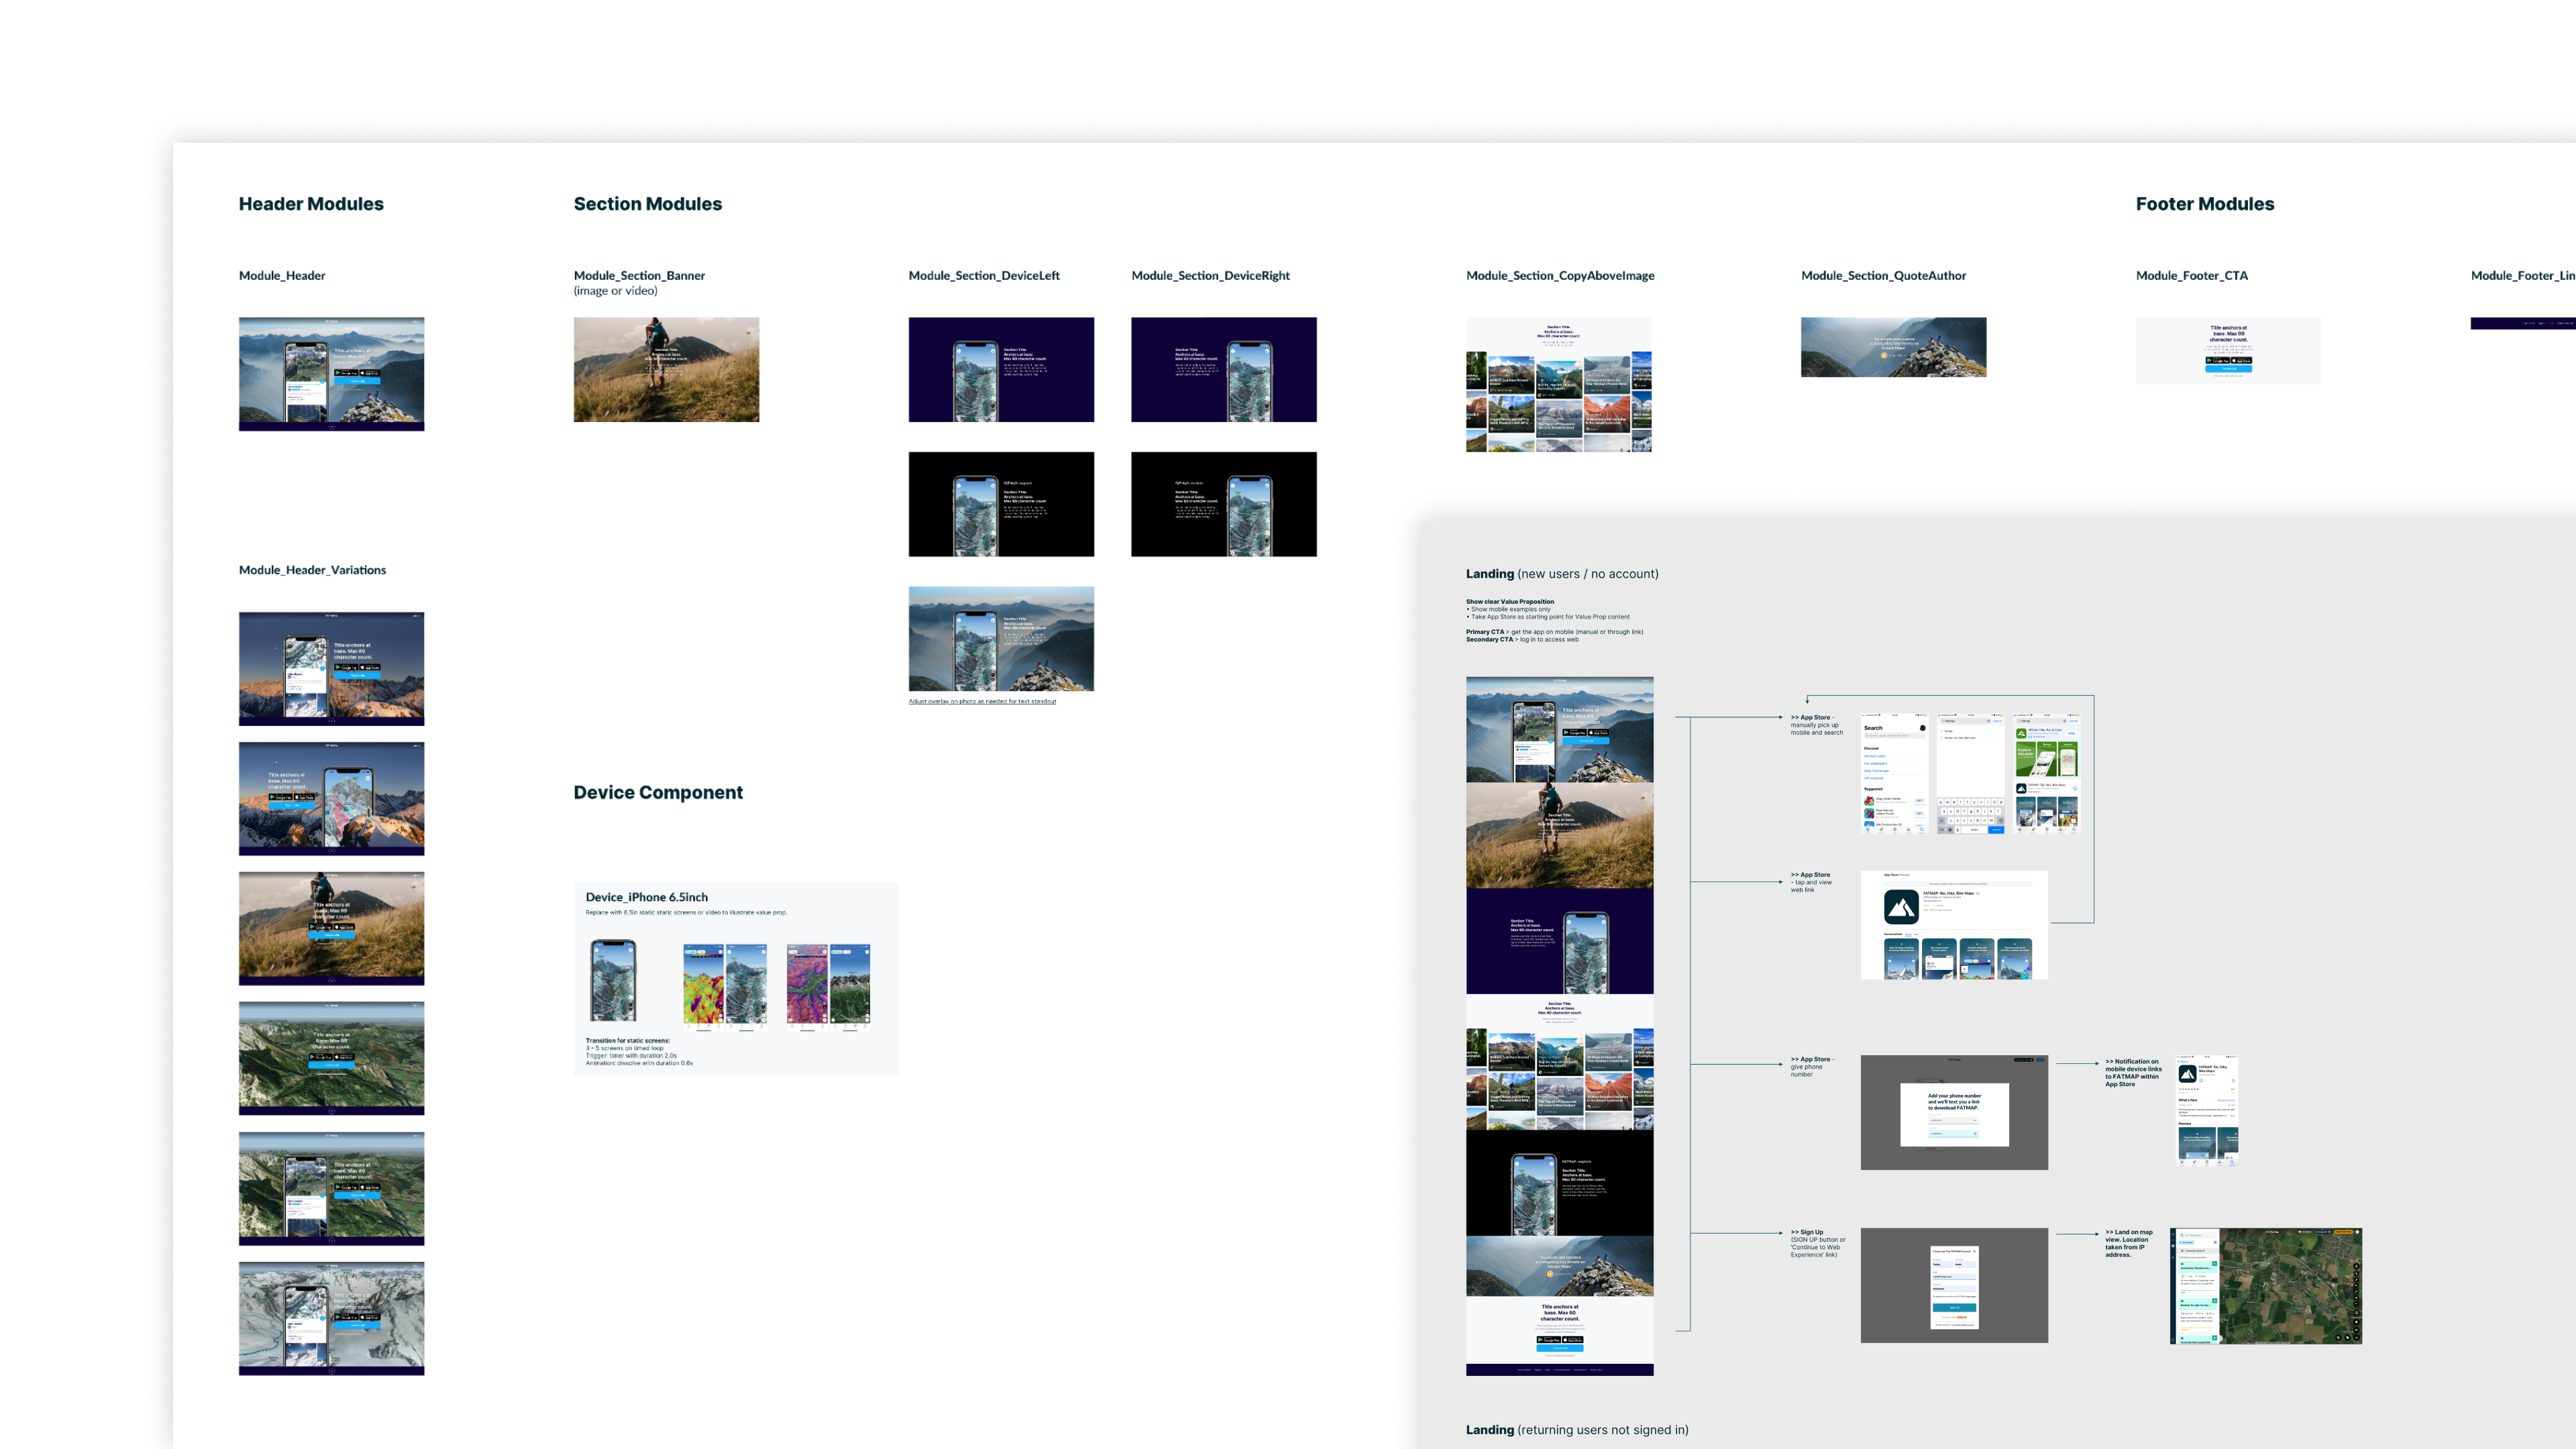Select the grassy hiker header variation
2576x1449 pixels.
331,929
